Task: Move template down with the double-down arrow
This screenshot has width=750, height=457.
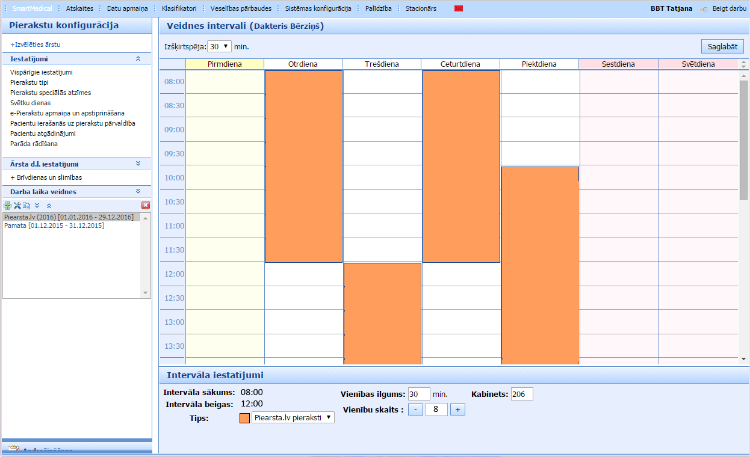Action: tap(37, 206)
